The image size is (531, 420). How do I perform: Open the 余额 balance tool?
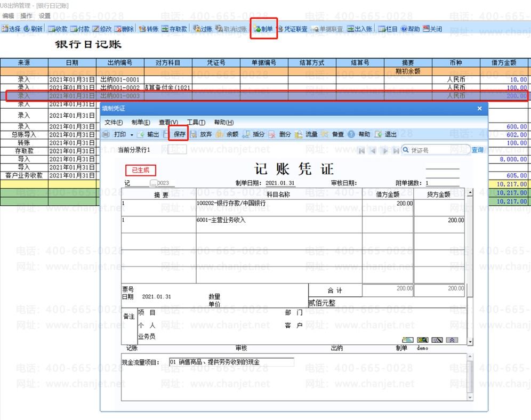click(x=227, y=134)
